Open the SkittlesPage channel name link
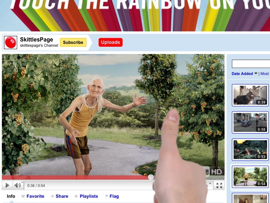Image resolution: width=270 pixels, height=203 pixels. pyautogui.click(x=36, y=39)
